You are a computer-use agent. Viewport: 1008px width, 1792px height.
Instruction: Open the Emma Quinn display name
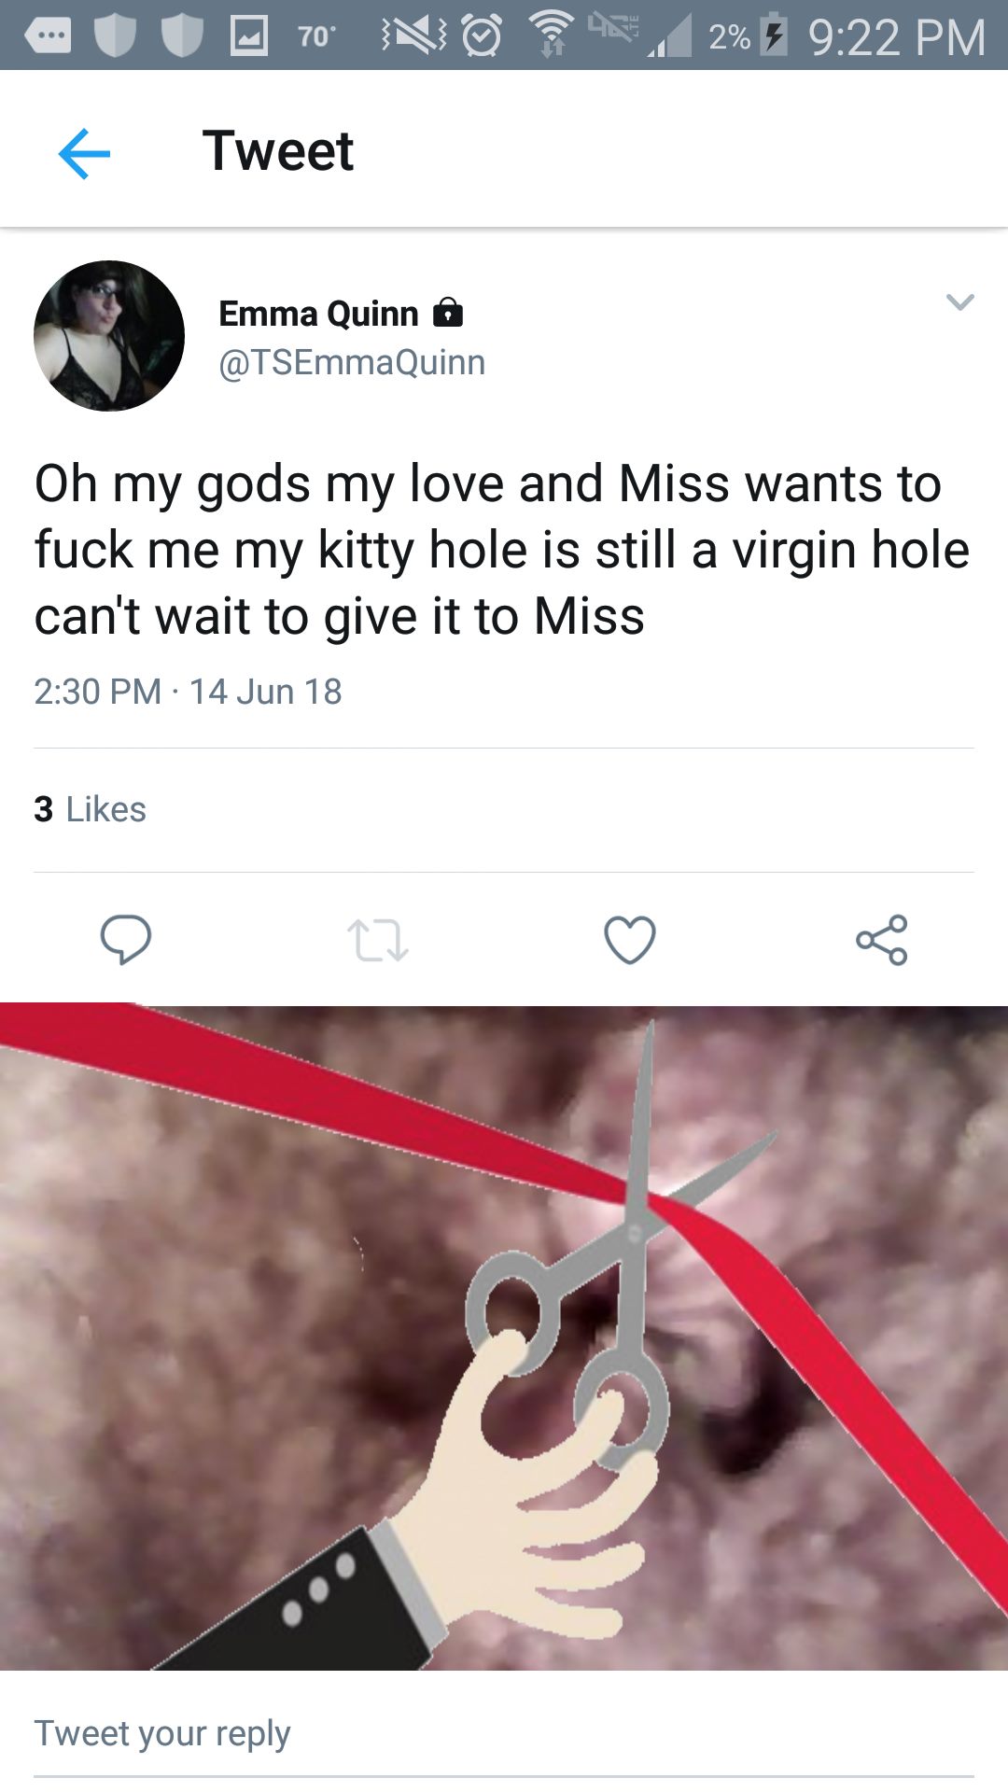318,314
